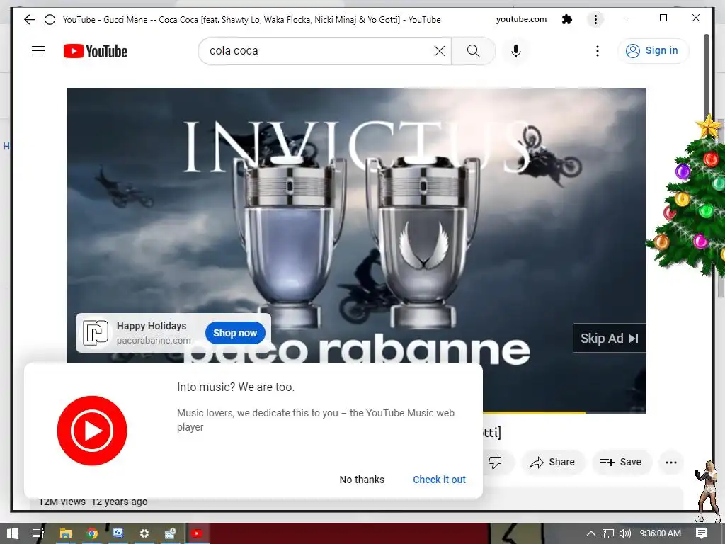Open YouTube's hamburger guide menu
Screen dimensions: 725x544
tap(38, 51)
